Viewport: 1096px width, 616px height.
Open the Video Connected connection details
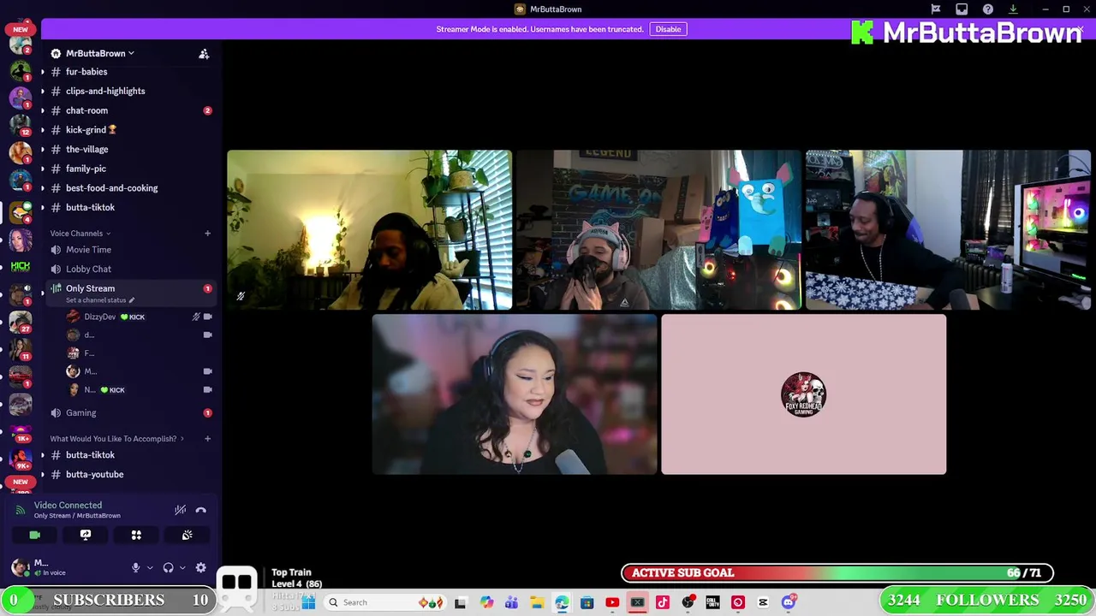pyautogui.click(x=68, y=506)
